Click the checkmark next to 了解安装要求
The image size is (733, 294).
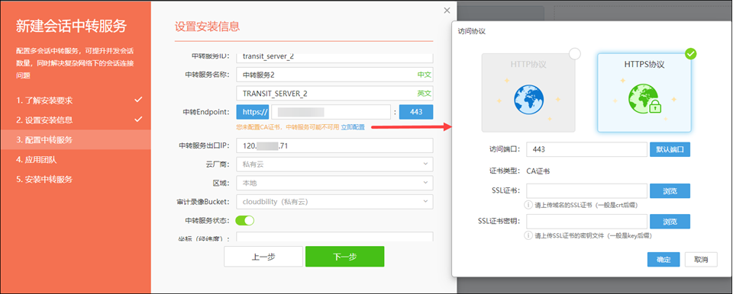tap(138, 100)
